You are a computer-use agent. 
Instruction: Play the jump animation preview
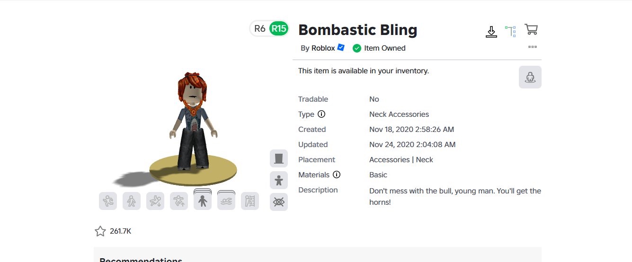[179, 201]
